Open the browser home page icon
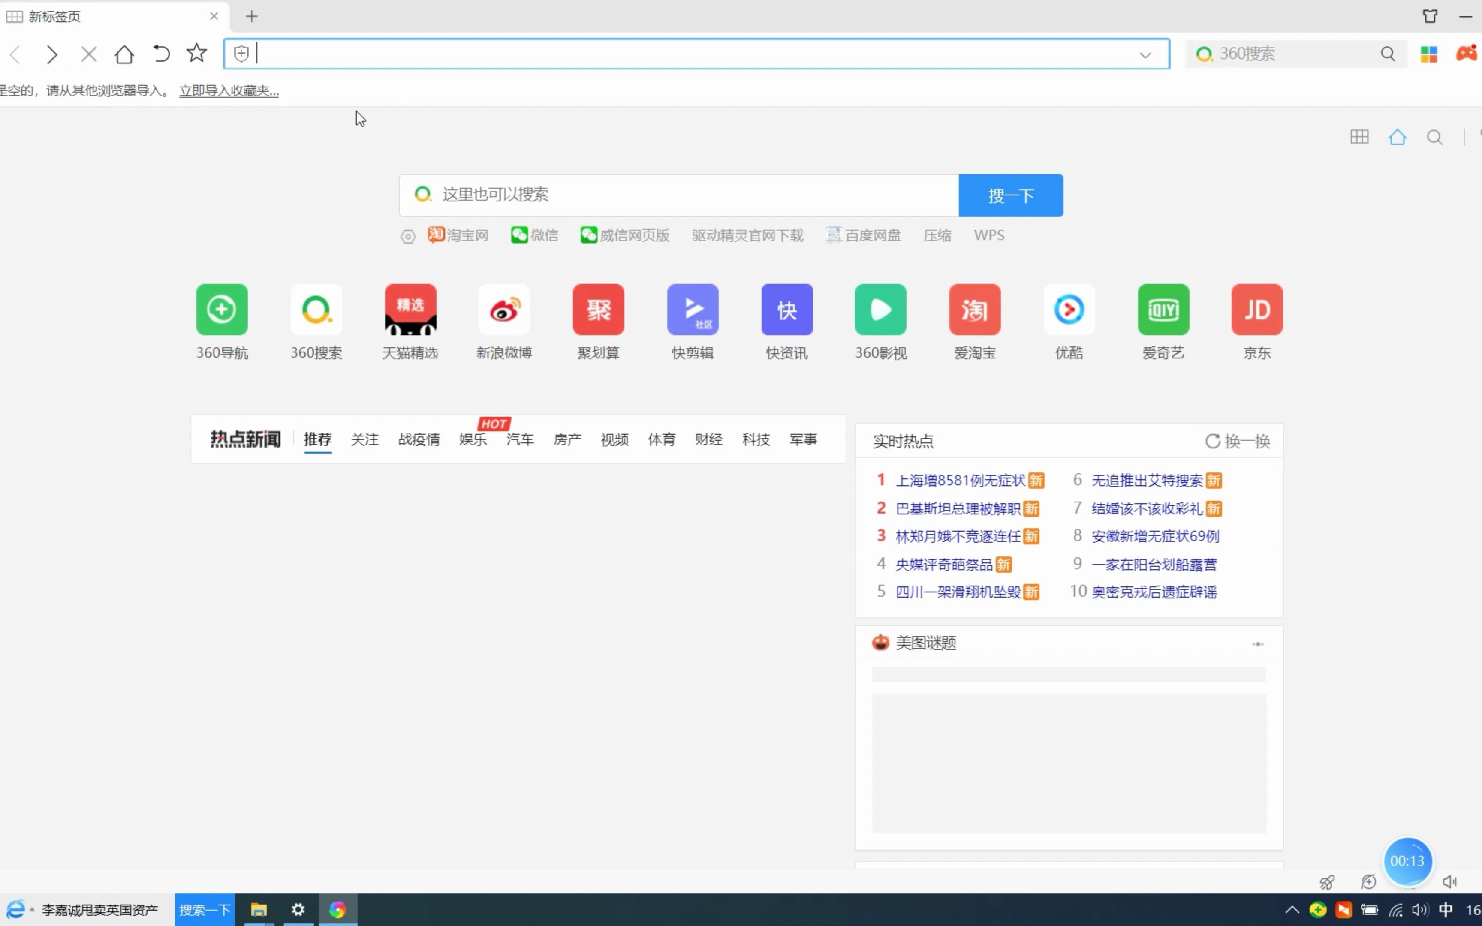 [124, 54]
